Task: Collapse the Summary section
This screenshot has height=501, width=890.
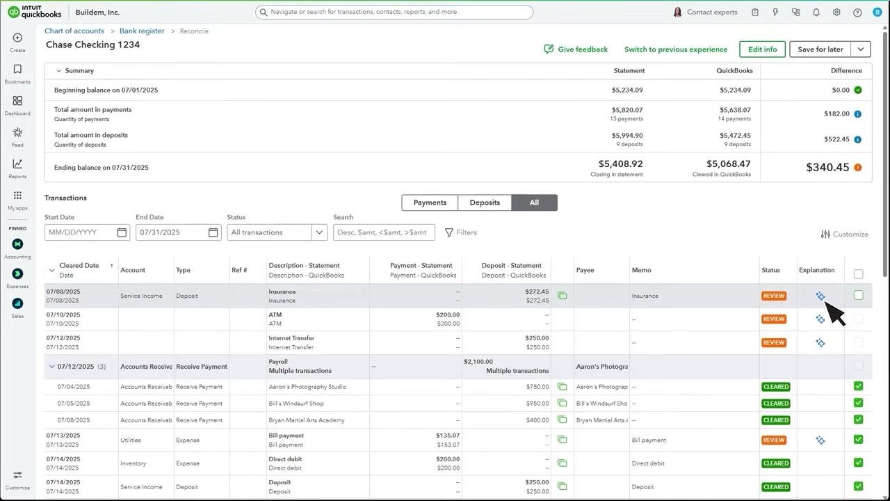Action: (59, 71)
